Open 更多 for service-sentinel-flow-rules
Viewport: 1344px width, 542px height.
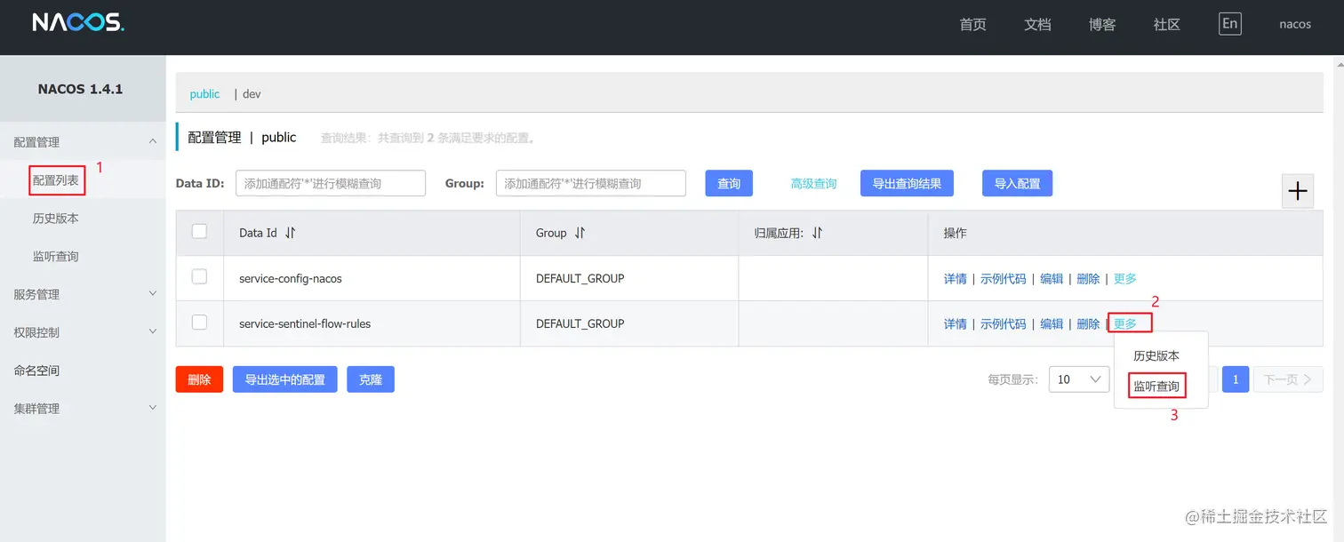coord(1125,324)
